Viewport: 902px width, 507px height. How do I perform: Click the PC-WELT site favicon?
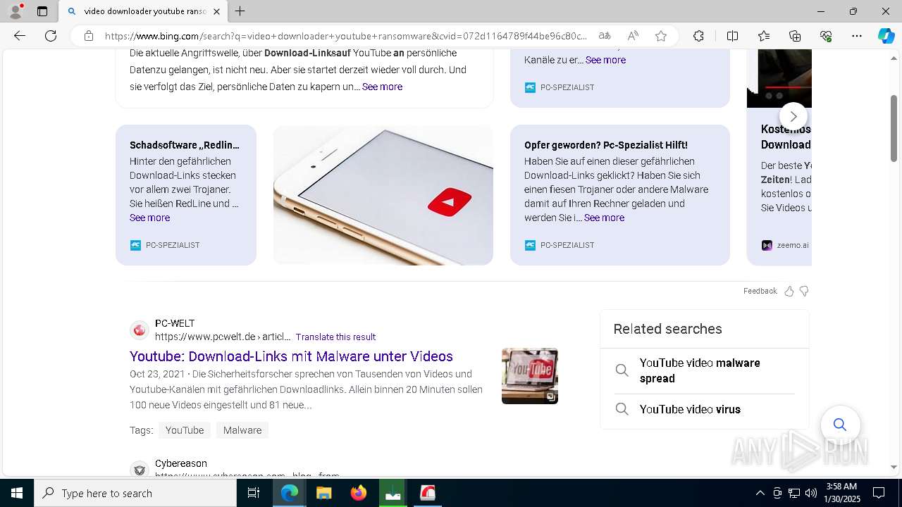coord(140,330)
